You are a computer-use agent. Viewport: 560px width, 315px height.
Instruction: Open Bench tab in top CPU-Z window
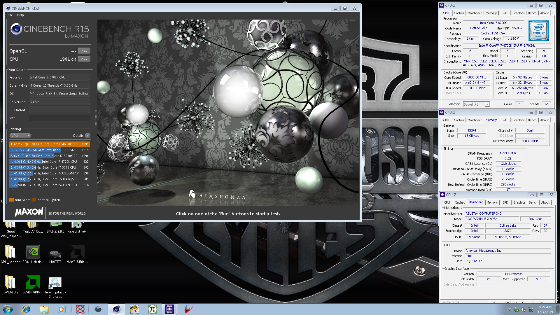[532, 13]
